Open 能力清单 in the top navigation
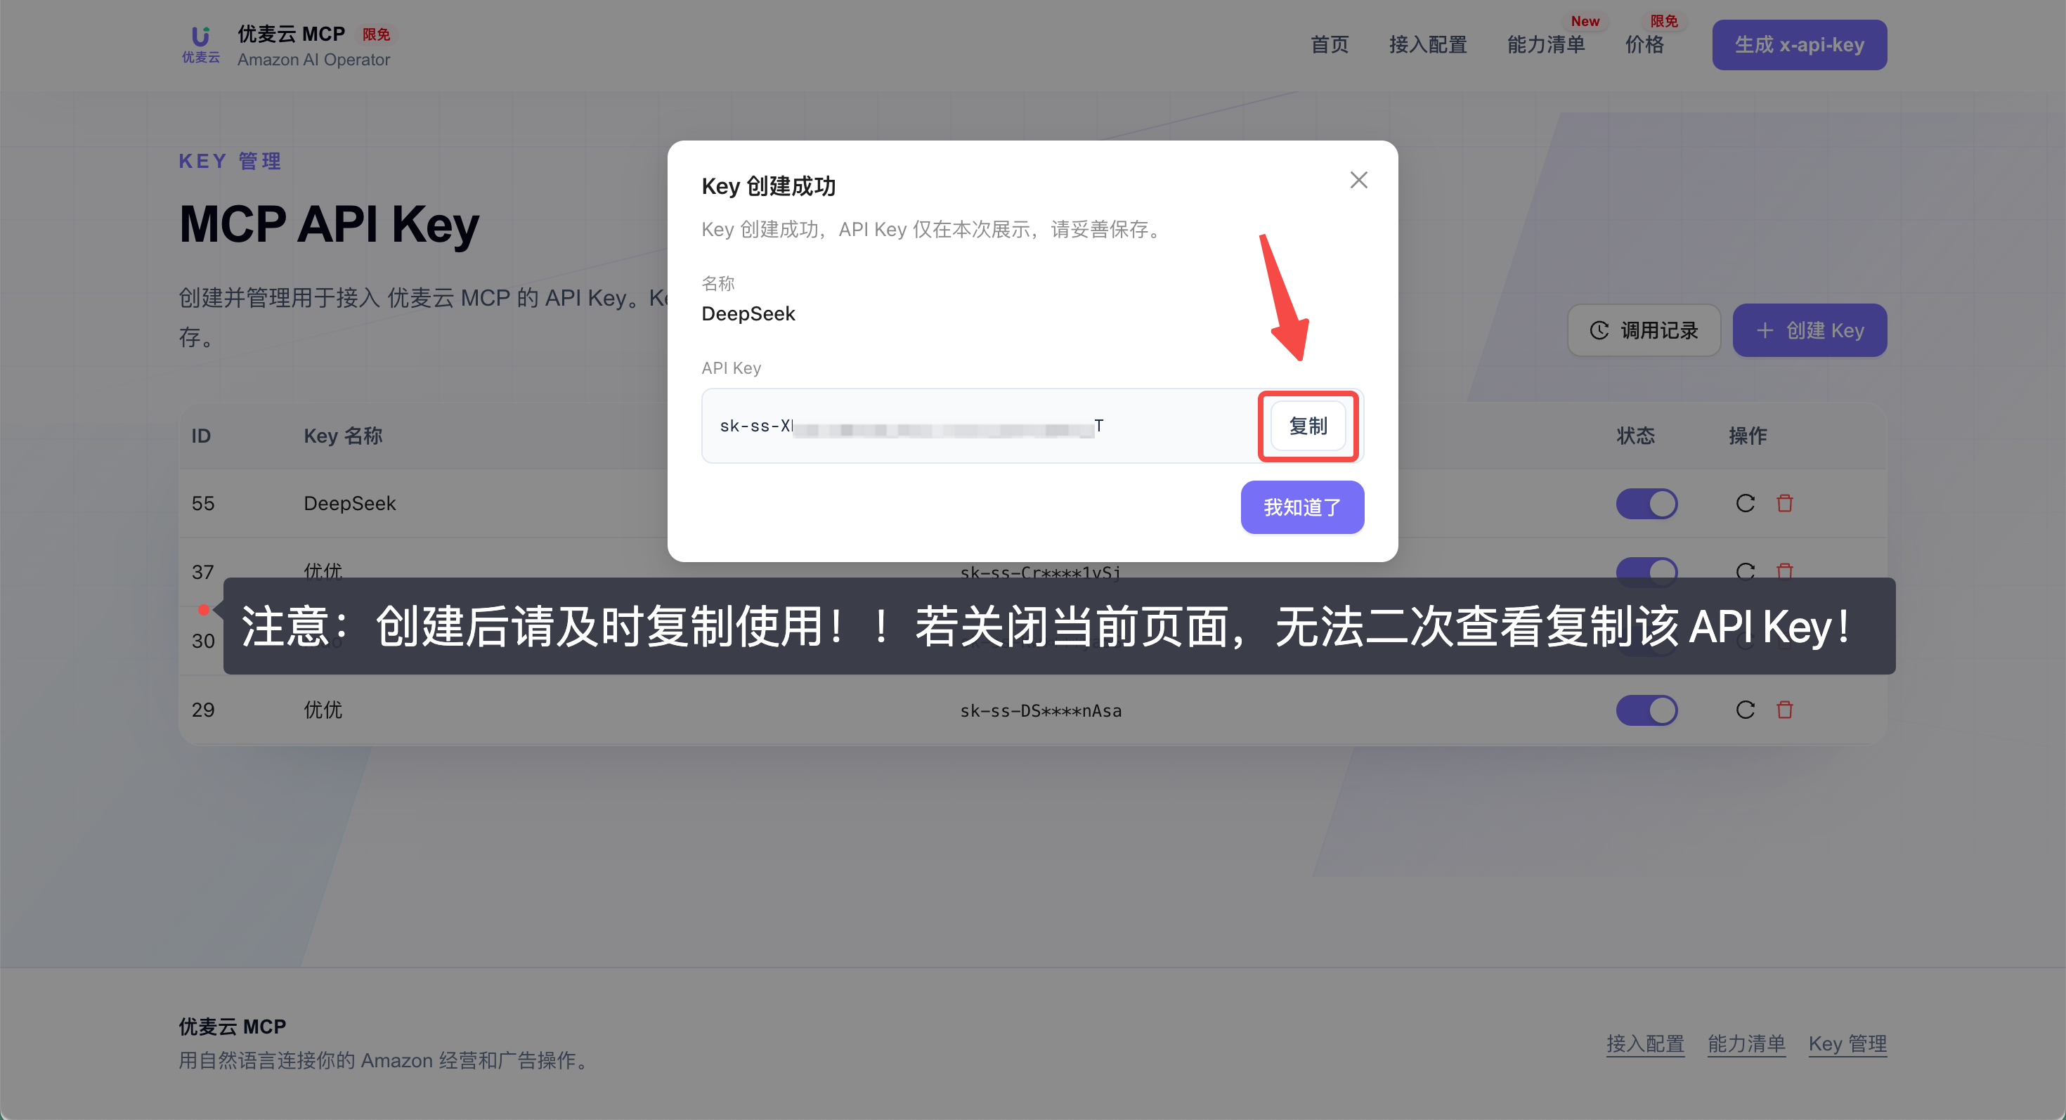The height and width of the screenshot is (1120, 2066). click(x=1545, y=45)
